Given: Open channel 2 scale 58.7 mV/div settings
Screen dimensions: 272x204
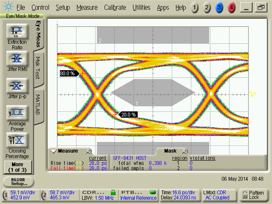Looking at the screenshot, I should click(x=60, y=195).
